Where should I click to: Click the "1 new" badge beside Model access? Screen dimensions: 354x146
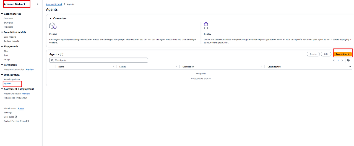tap(21, 108)
